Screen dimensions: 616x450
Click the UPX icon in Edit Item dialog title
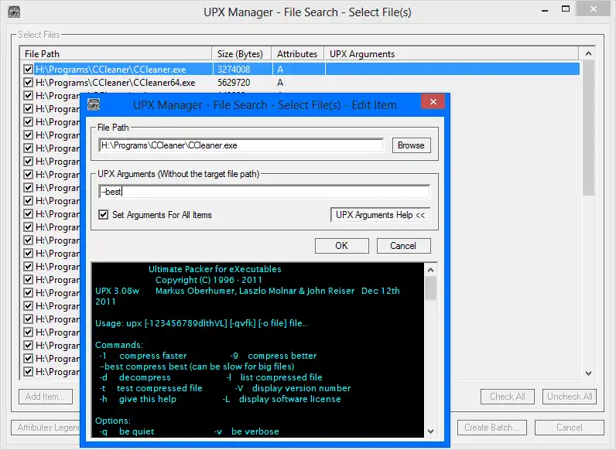[94, 105]
